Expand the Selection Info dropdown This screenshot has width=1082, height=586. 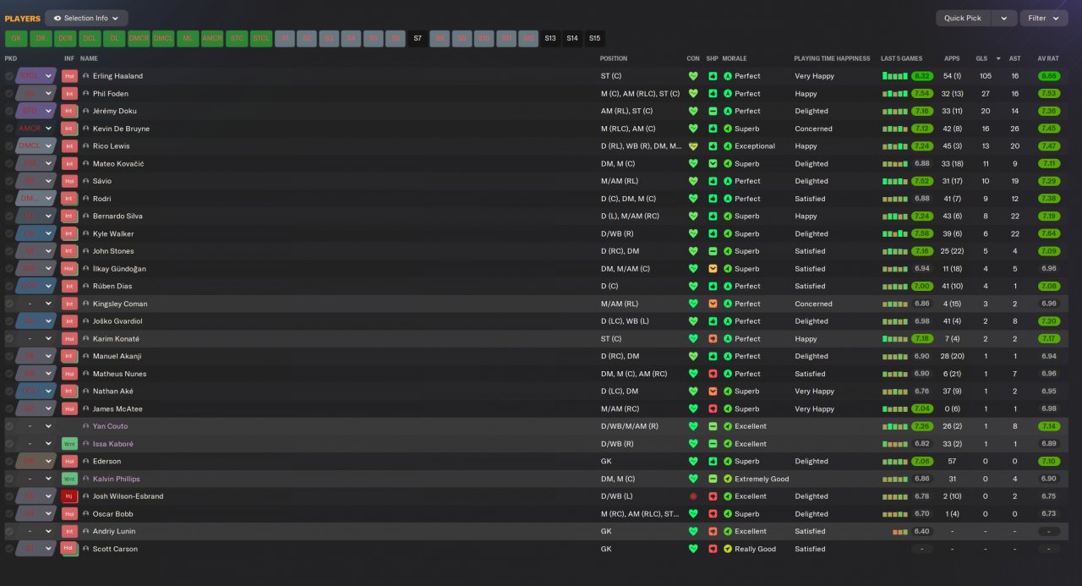pyautogui.click(x=86, y=18)
